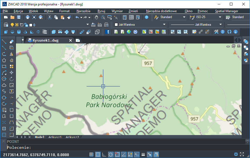Select the Rectangle tool
Screen dimensions: 250x158
4,66
